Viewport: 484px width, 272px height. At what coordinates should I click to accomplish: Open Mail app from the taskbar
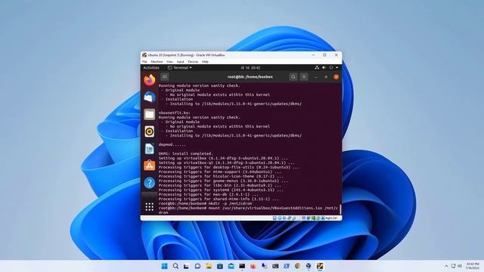click(x=231, y=266)
